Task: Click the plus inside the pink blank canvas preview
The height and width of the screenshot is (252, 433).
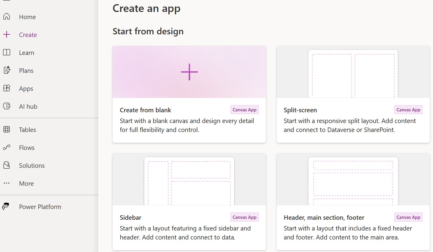Action: 189,72
